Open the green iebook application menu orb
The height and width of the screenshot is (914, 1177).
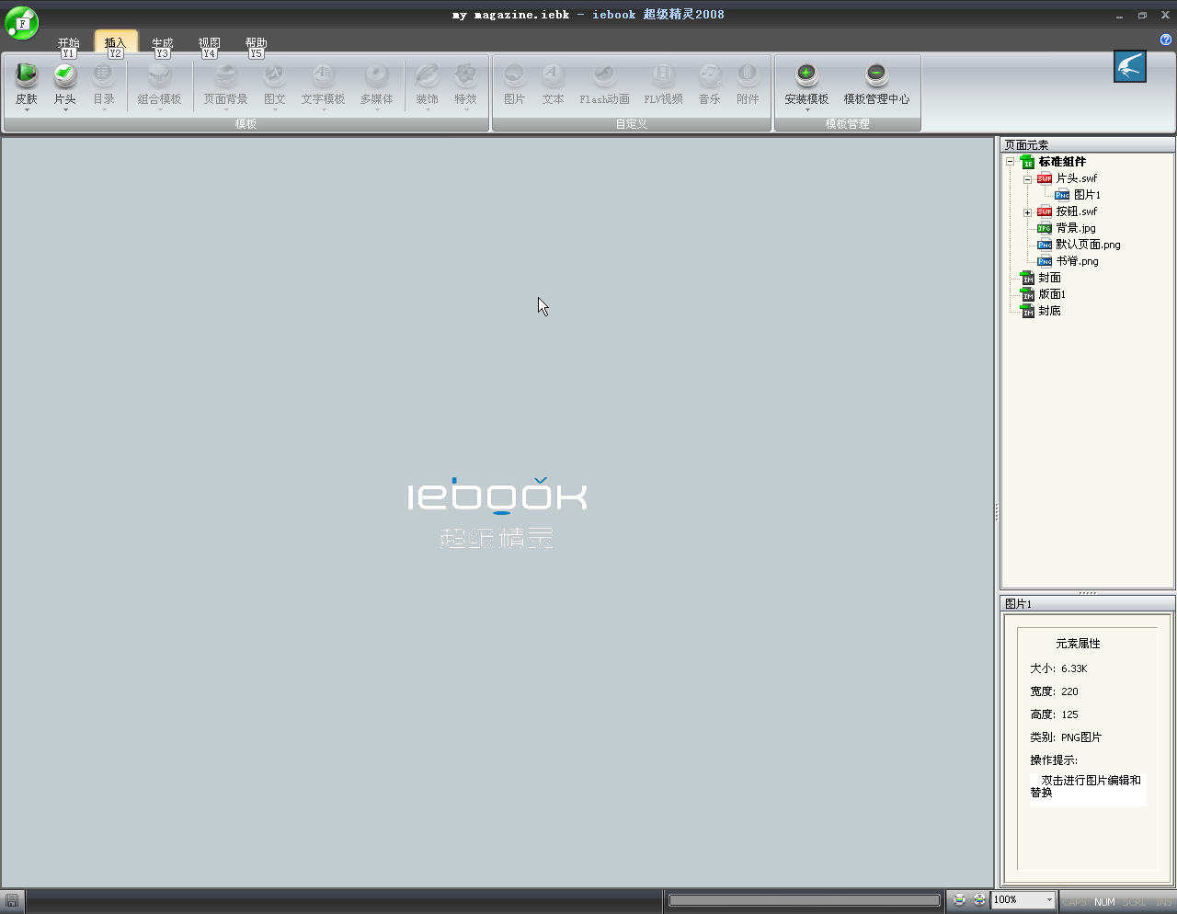click(22, 23)
